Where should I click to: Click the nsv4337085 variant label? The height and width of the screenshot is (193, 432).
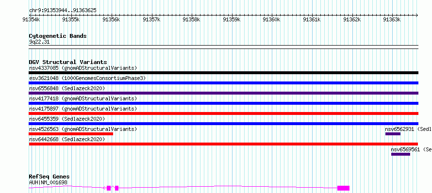tap(83, 68)
